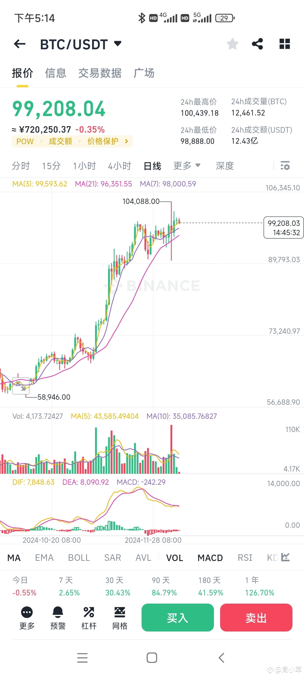Tap the back arrow to exit BTC/USDT
The height and width of the screenshot is (676, 304).
pos(19,44)
